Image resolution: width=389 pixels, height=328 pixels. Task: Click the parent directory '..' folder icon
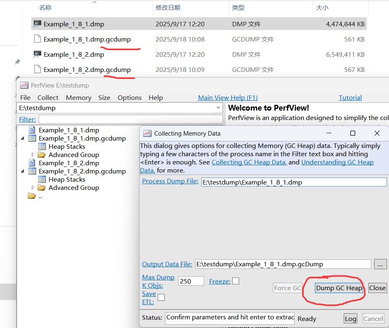tap(32, 196)
